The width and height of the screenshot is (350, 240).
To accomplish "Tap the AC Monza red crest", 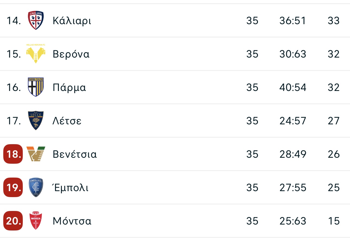I will click(36, 220).
